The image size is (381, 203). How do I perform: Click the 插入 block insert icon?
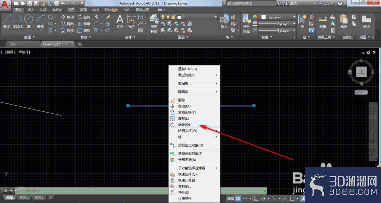click(x=224, y=22)
